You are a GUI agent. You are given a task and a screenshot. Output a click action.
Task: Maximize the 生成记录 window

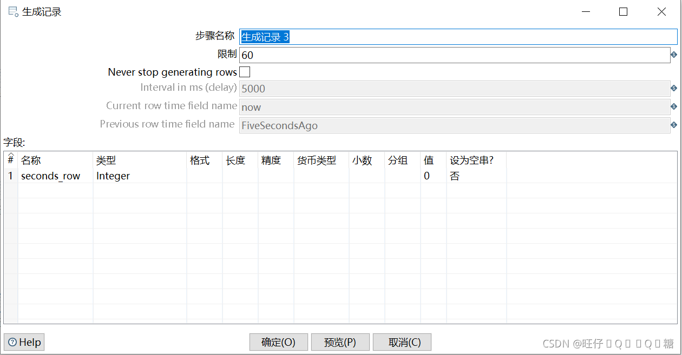[623, 12]
